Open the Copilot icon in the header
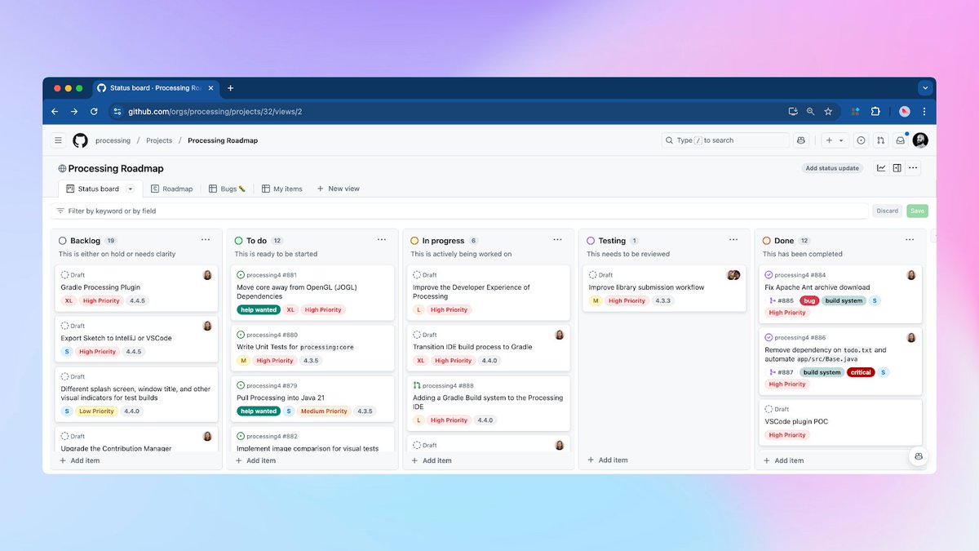This screenshot has width=979, height=551. click(801, 140)
